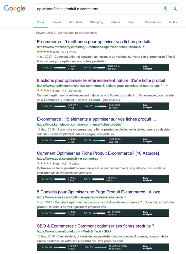Open result '9 méthodes pour optimiser vos fiches produits'
Image resolution: width=186 pixels, height=254 pixels.
pyautogui.click(x=94, y=42)
